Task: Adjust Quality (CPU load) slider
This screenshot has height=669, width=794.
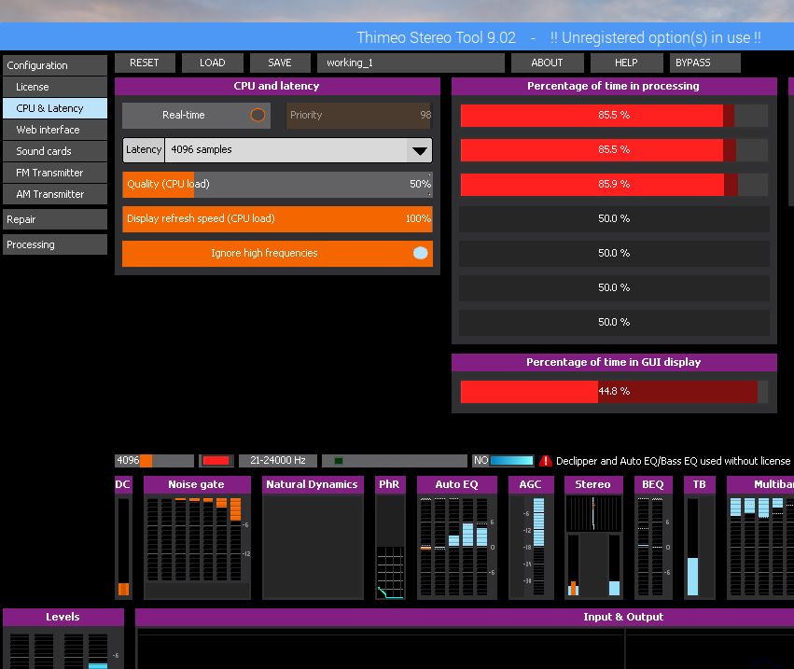Action: pyautogui.click(x=277, y=185)
